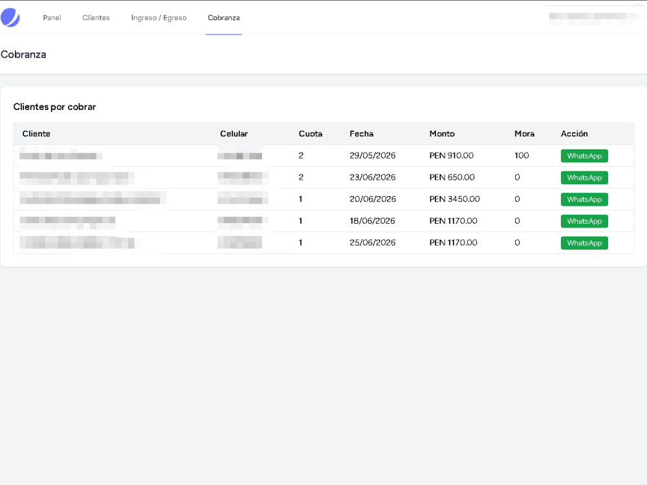Viewport: 647px width, 485px height.
Task: Click the Cuota column header
Action: tap(311, 134)
